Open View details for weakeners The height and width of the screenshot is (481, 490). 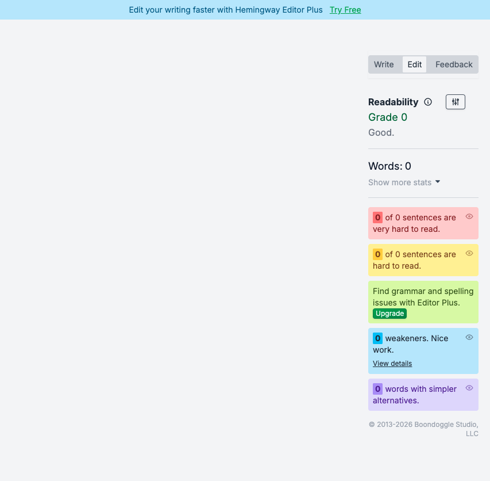[x=392, y=363]
